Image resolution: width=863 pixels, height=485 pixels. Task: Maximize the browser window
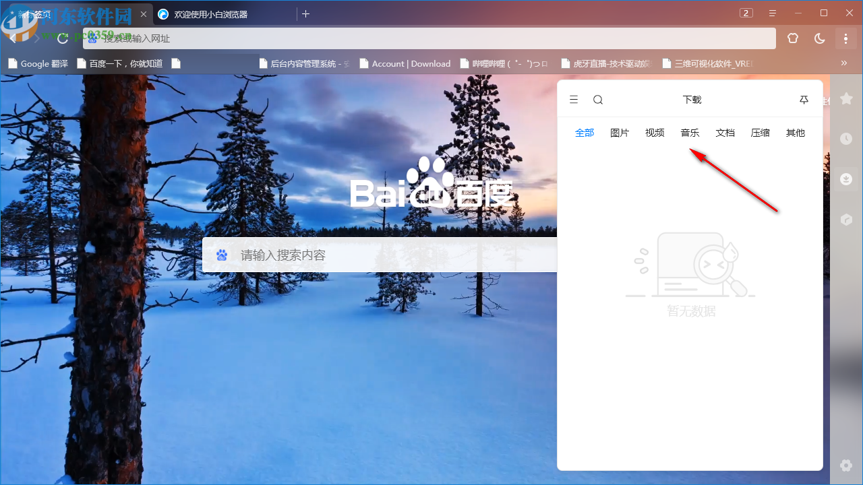[x=824, y=13]
